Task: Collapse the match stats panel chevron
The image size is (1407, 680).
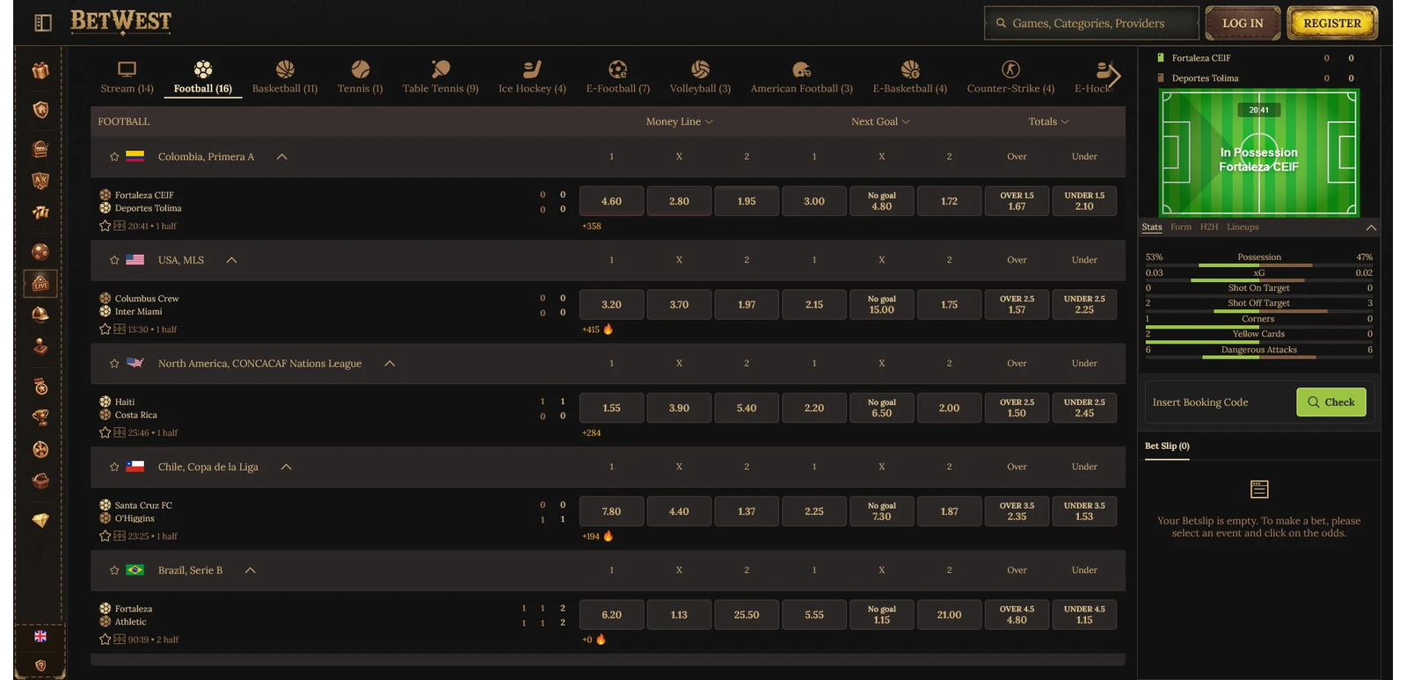Action: [x=1371, y=228]
